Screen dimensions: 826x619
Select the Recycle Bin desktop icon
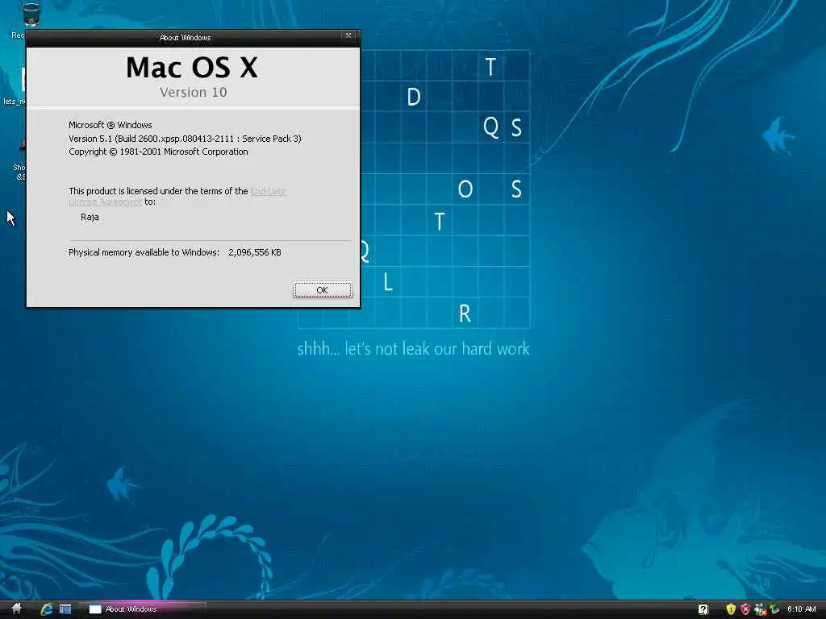(x=30, y=20)
